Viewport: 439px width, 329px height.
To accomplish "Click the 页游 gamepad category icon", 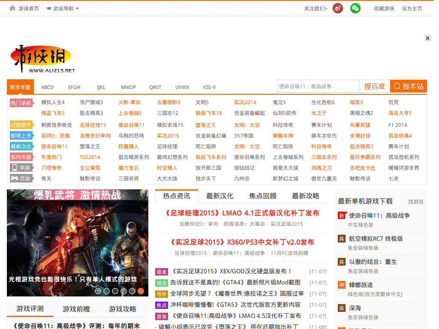I will [x=14, y=178].
